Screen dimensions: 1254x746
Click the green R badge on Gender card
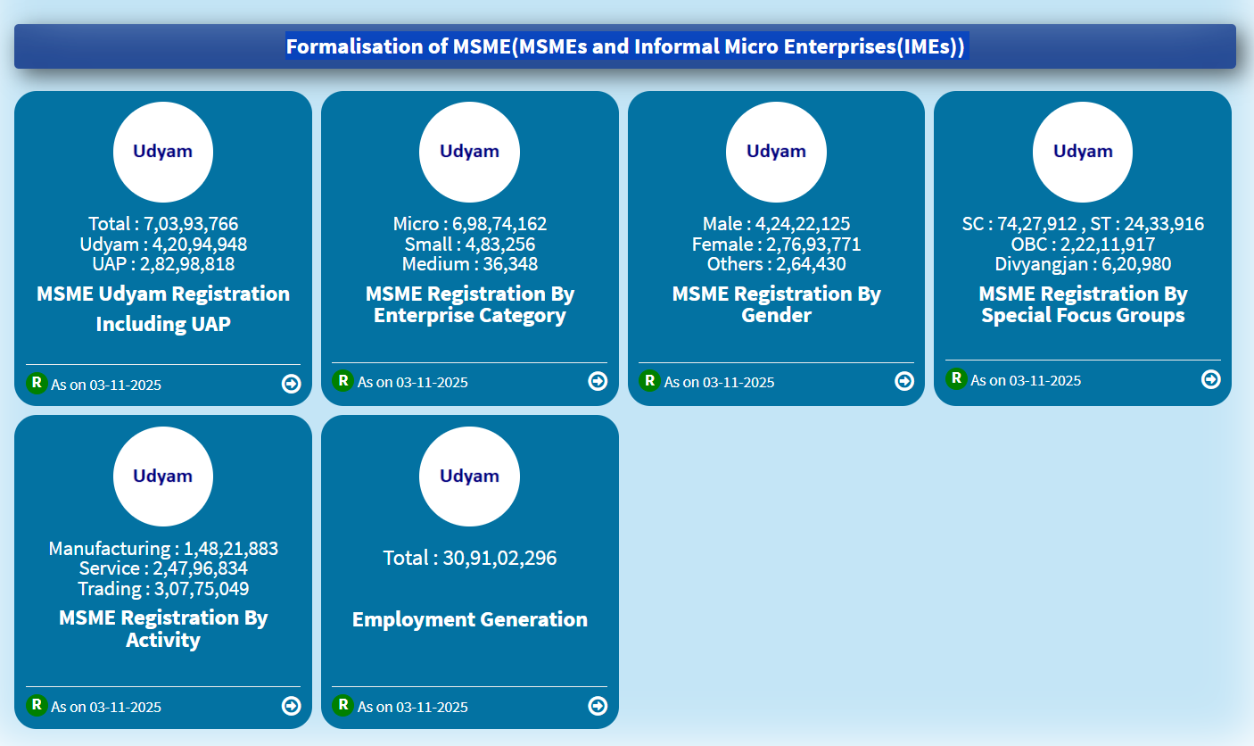click(649, 380)
